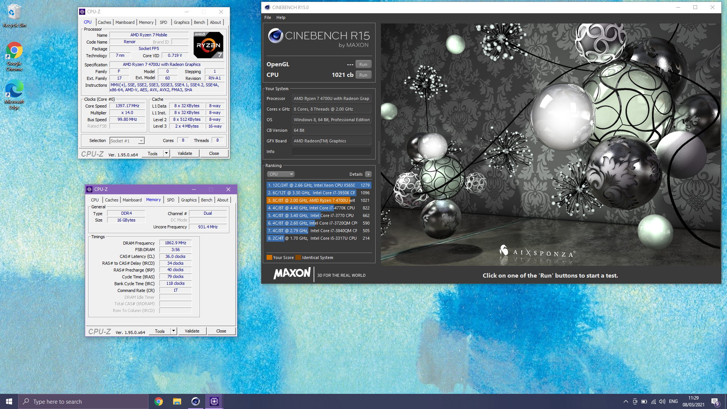This screenshot has height=409, width=727.
Task: Select ranking row Intel Core i7-3840QM
Action: 319,231
